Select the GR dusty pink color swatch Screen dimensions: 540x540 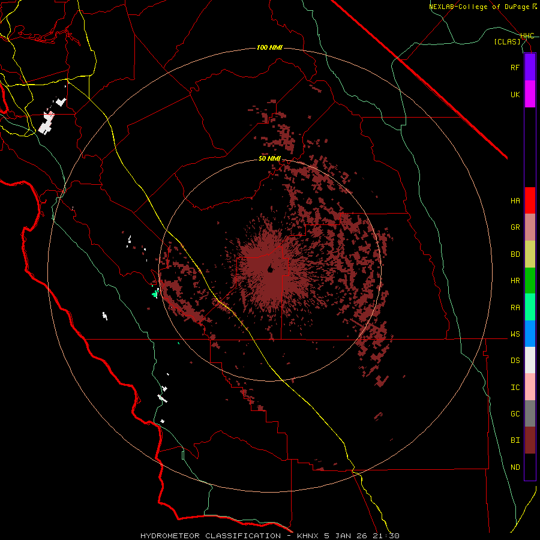[x=530, y=227]
